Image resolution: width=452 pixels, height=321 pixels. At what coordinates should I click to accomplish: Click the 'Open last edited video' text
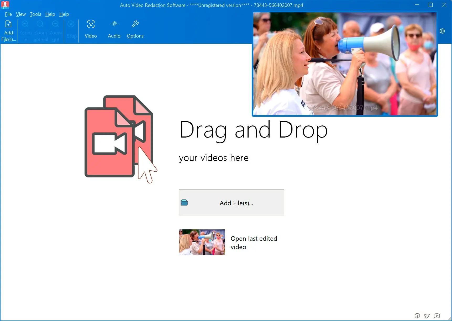254,243
